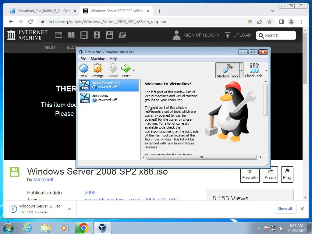Open Internet Archive web icon
Image resolution: width=312 pixels, height=234 pixels.
[x=58, y=35]
